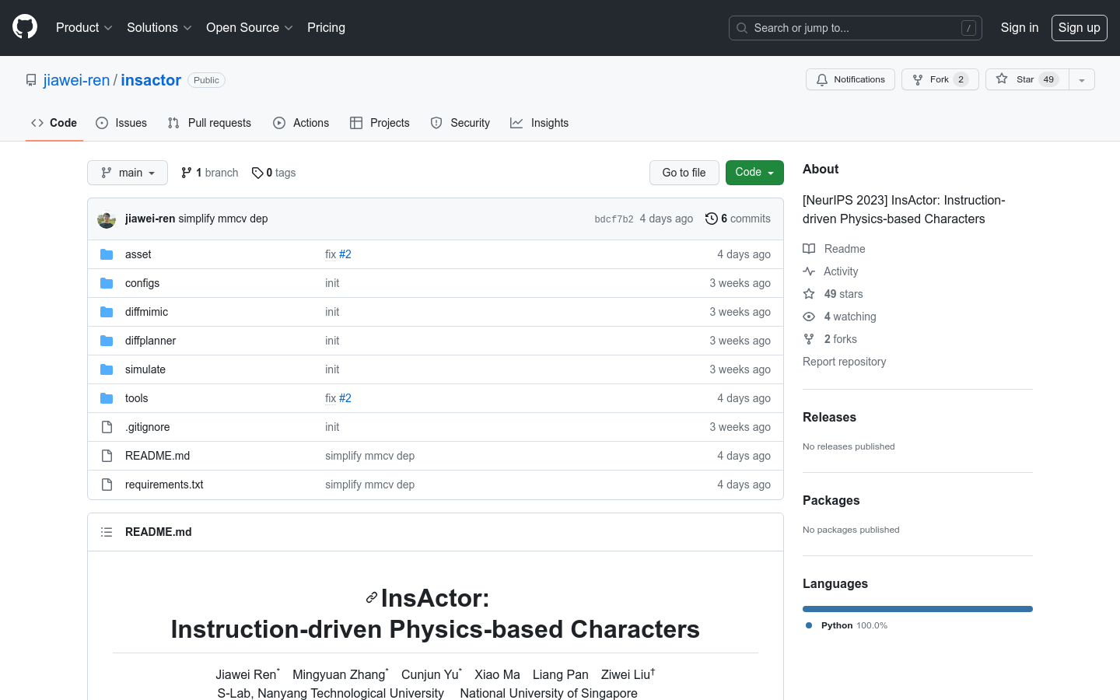1120x700 pixels.
Task: Expand the Open Source menu
Action: click(250, 28)
